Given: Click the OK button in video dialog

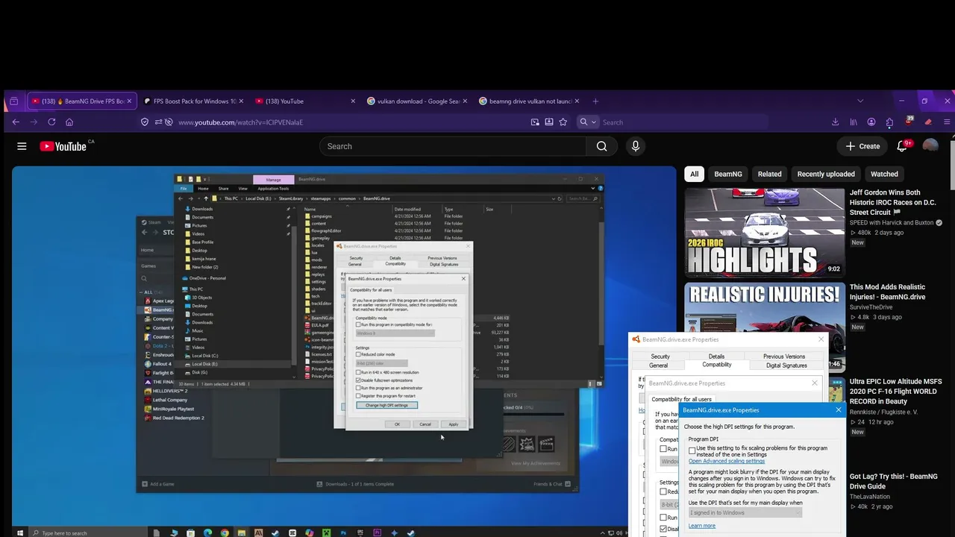Looking at the screenshot, I should click(x=397, y=424).
